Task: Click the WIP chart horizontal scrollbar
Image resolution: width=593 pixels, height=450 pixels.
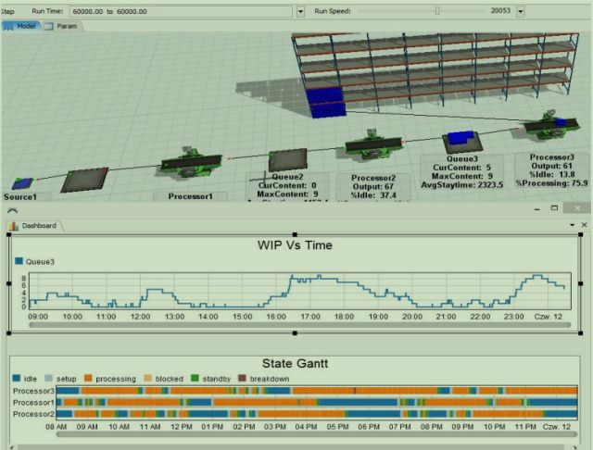Action: coord(296,325)
